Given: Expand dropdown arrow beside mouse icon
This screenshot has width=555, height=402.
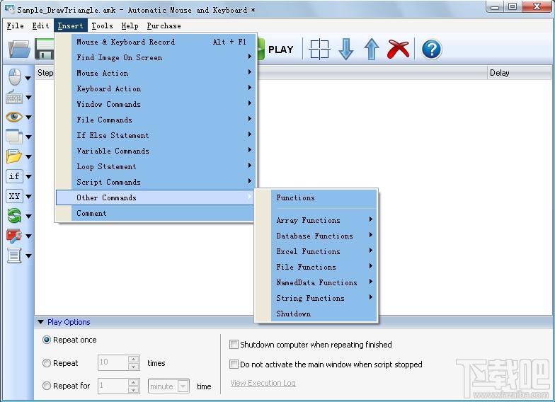Looking at the screenshot, I should coord(28,78).
